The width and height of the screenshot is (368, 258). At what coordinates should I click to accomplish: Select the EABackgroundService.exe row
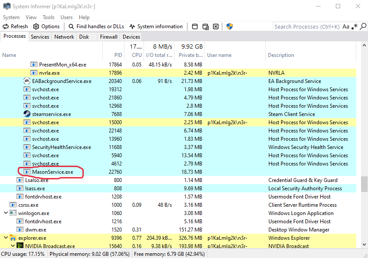178,81
